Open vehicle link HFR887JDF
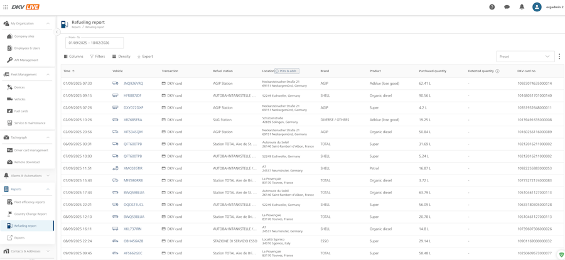The height and width of the screenshot is (260, 565). (x=132, y=95)
